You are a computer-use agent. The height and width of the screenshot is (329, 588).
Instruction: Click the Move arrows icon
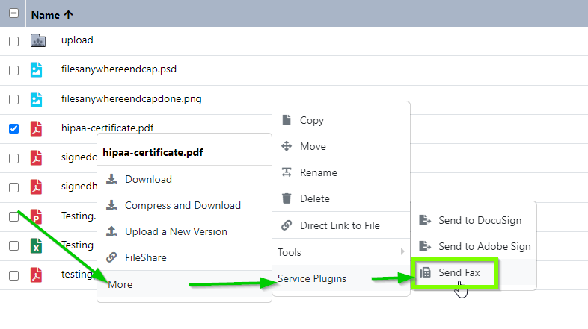[286, 146]
